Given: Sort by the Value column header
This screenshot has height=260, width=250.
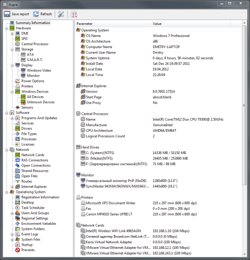Looking at the screenshot, I should 190,24.
